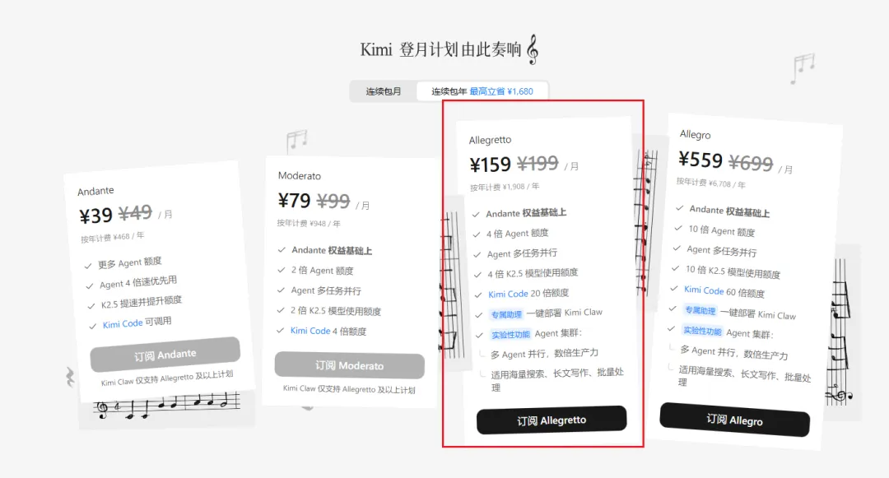Subscribe via 订阅 Allegretto button
This screenshot has height=478, width=889.
pyautogui.click(x=551, y=420)
